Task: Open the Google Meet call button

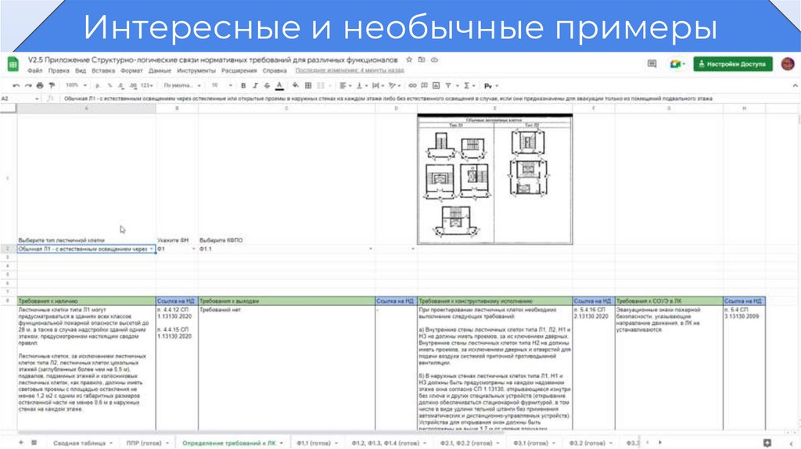Action: [x=677, y=64]
